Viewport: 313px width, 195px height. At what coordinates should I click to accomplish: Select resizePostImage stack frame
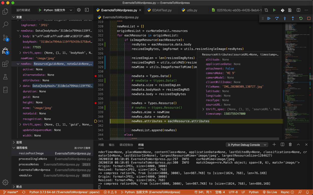click(52, 153)
